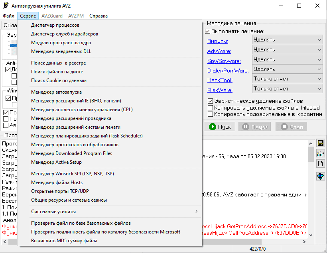Select Менеджер Active Setup
The width and height of the screenshot is (327, 253).
(110, 162)
